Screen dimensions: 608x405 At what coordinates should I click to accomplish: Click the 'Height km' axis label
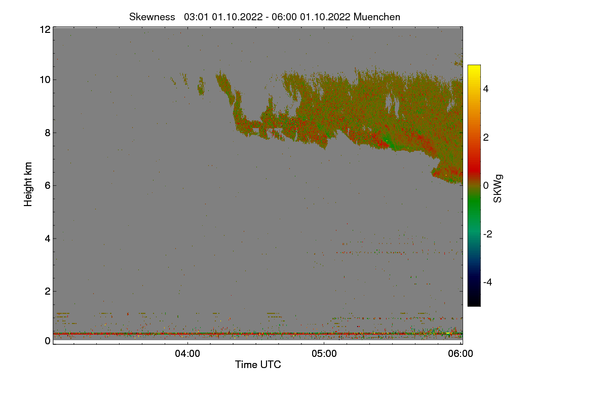click(x=28, y=184)
